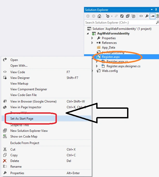Viewport: 159px width, 177px height.
Task: Select the Solution 'AspWebFormsIdentity' node
Action: click(122, 29)
